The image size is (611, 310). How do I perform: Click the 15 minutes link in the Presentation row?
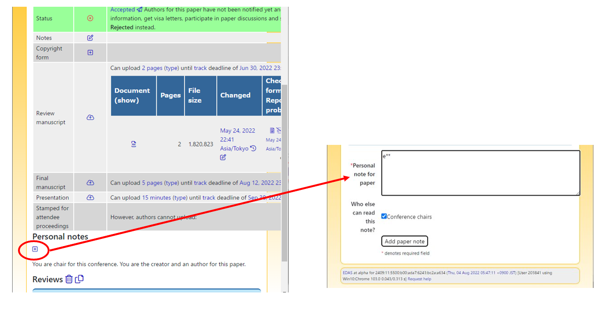[x=156, y=198]
